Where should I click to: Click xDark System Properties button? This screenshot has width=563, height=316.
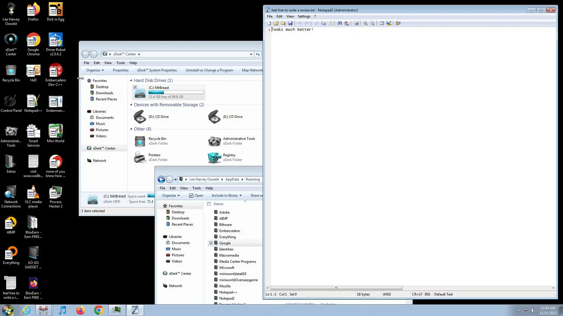click(x=157, y=70)
